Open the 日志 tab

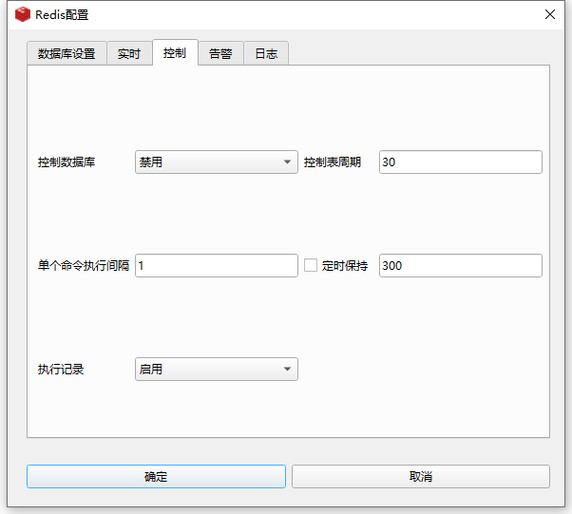(x=266, y=53)
